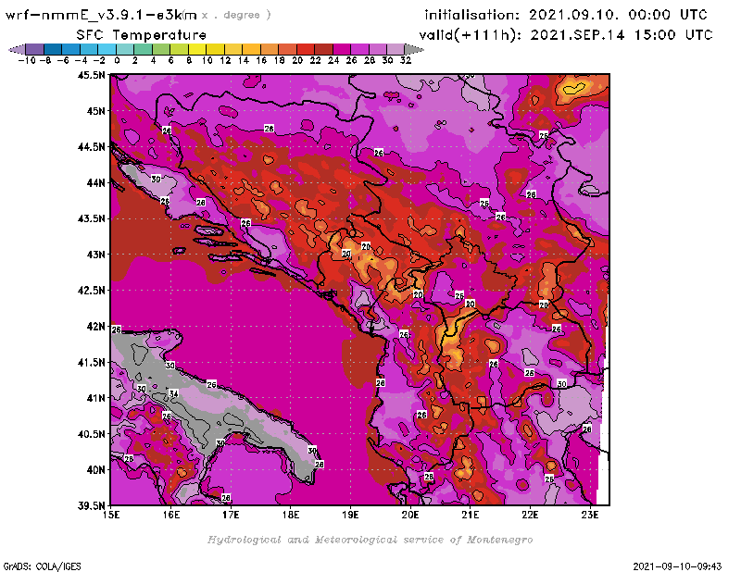741x572 pixels.
Task: Pick the mauve swatch between 30 and 32
Action: [396, 49]
